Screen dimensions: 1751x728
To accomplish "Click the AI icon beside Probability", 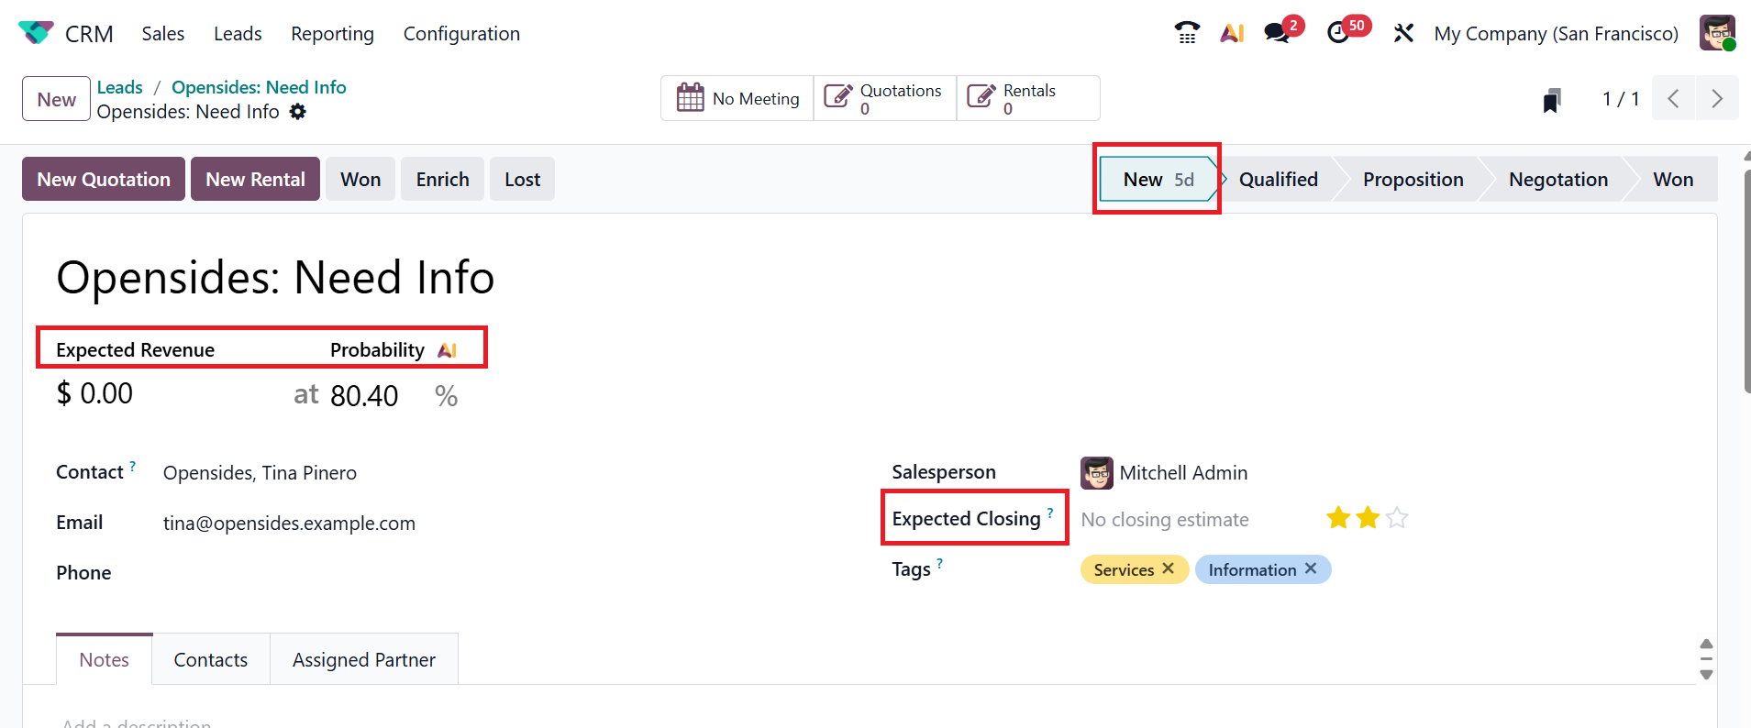I will (x=448, y=350).
